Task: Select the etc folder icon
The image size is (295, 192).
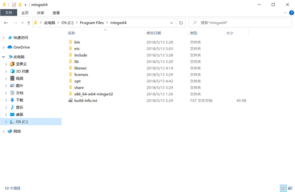Action: pyautogui.click(x=70, y=49)
